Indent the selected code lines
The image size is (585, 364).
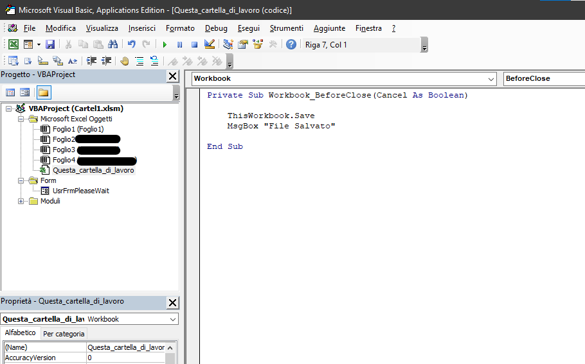coord(91,61)
